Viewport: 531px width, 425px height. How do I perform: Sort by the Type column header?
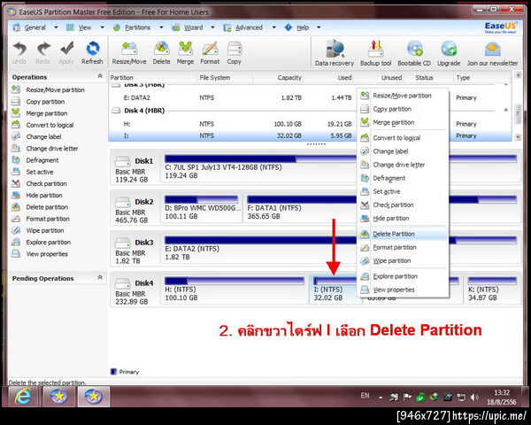(482, 78)
